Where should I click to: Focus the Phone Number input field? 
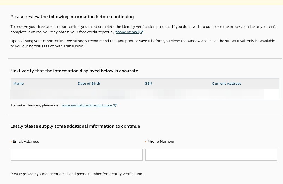tap(211, 155)
